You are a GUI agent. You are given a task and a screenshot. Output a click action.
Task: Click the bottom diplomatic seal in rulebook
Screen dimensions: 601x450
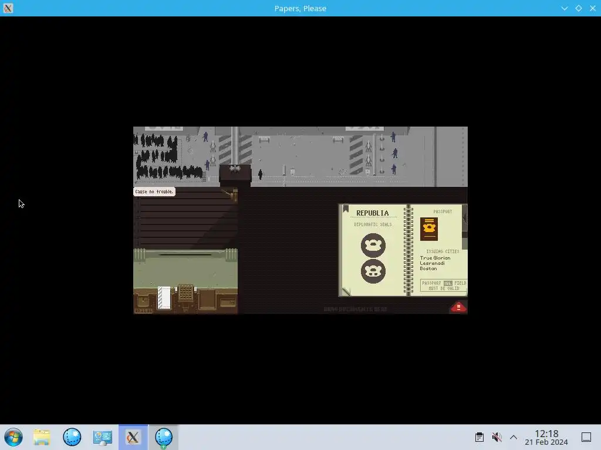click(x=373, y=271)
